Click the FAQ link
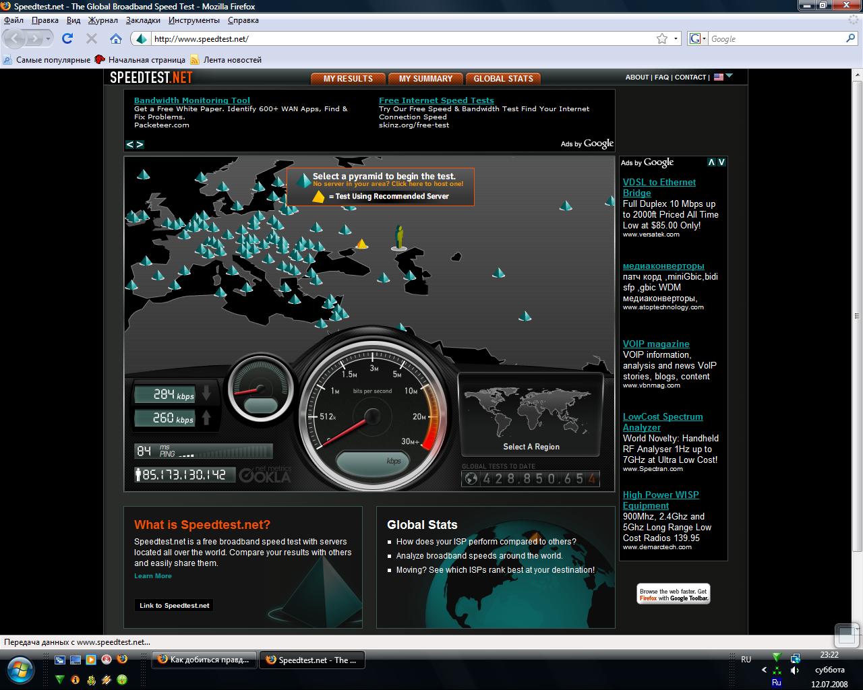Screen dimensions: 863x690 [x=661, y=77]
